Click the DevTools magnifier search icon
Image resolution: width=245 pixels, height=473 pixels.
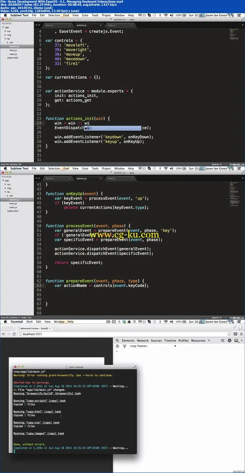(x=117, y=341)
